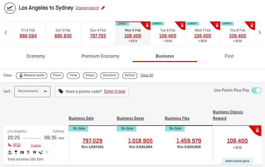Viewport: 265px width, 167px height.
Task: Open Business Sale fare details heading
Action: click(81, 118)
